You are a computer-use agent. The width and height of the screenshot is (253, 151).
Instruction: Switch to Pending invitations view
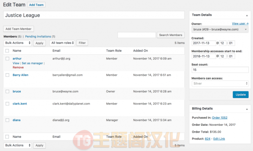click(x=38, y=36)
